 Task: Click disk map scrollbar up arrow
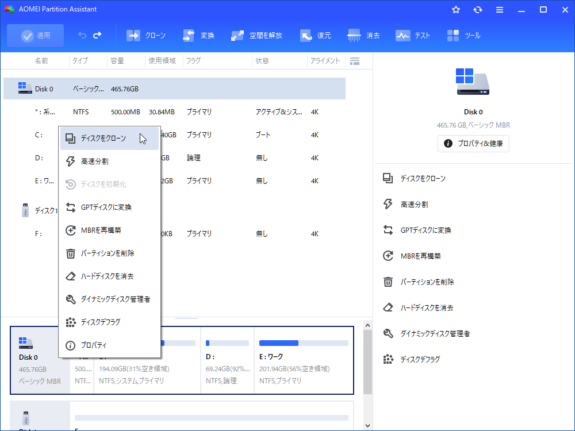click(x=368, y=325)
